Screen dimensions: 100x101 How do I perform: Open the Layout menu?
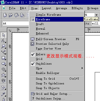(x=46, y=8)
